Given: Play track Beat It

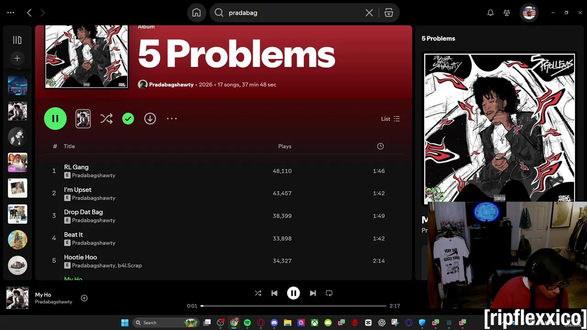Looking at the screenshot, I should [x=224, y=238].
